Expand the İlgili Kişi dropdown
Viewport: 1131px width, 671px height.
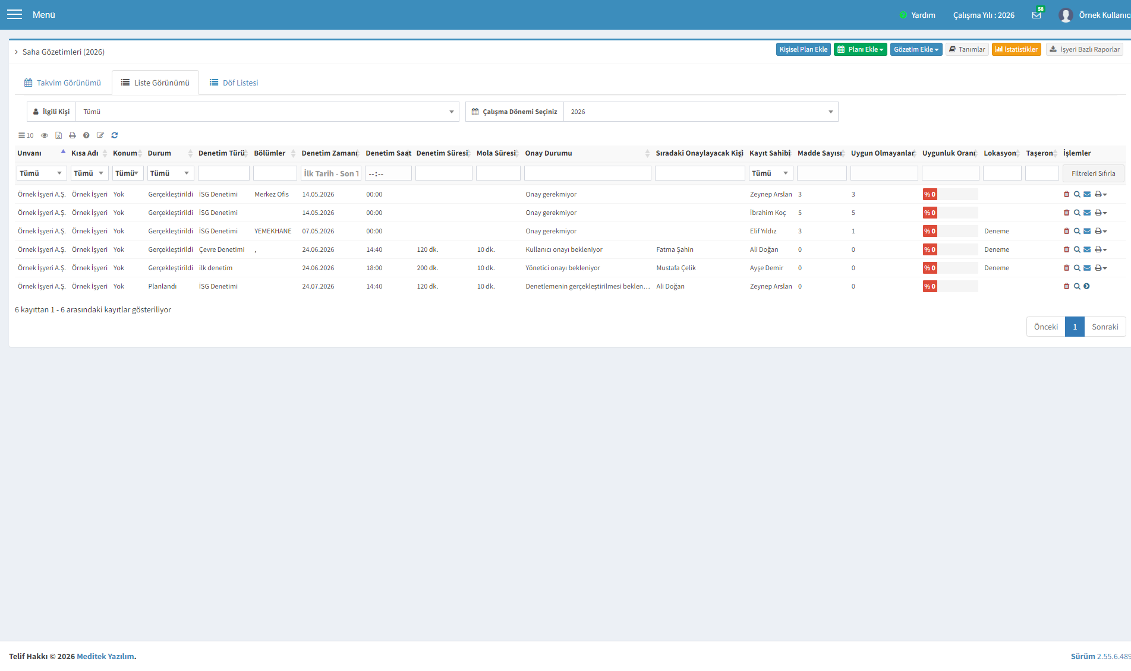[x=267, y=112]
